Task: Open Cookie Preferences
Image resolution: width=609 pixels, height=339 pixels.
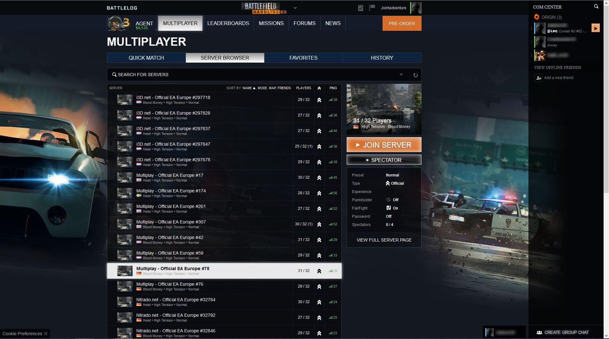Action: 22,334
